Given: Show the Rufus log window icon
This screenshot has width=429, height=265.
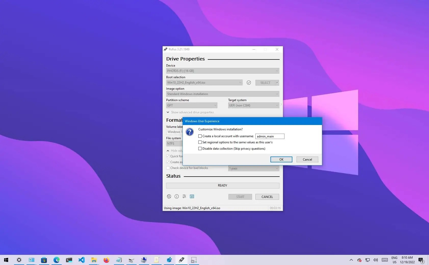Looking at the screenshot, I should coord(192,196).
